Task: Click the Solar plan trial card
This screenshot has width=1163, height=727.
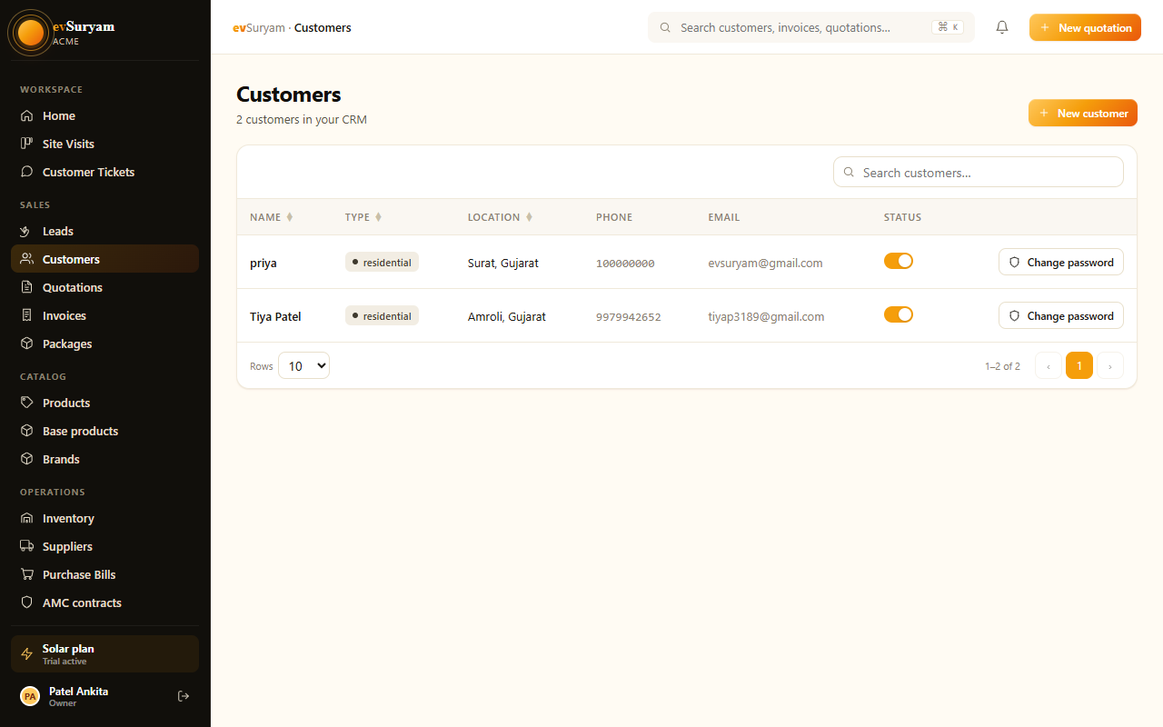Action: tap(104, 654)
